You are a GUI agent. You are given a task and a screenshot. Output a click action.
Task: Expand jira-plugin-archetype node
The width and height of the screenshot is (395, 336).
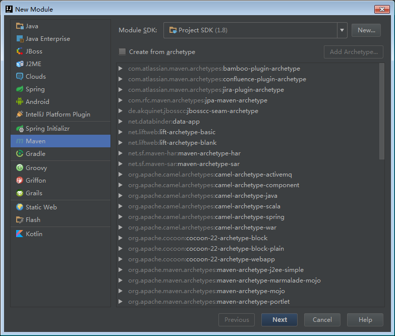tap(121, 90)
